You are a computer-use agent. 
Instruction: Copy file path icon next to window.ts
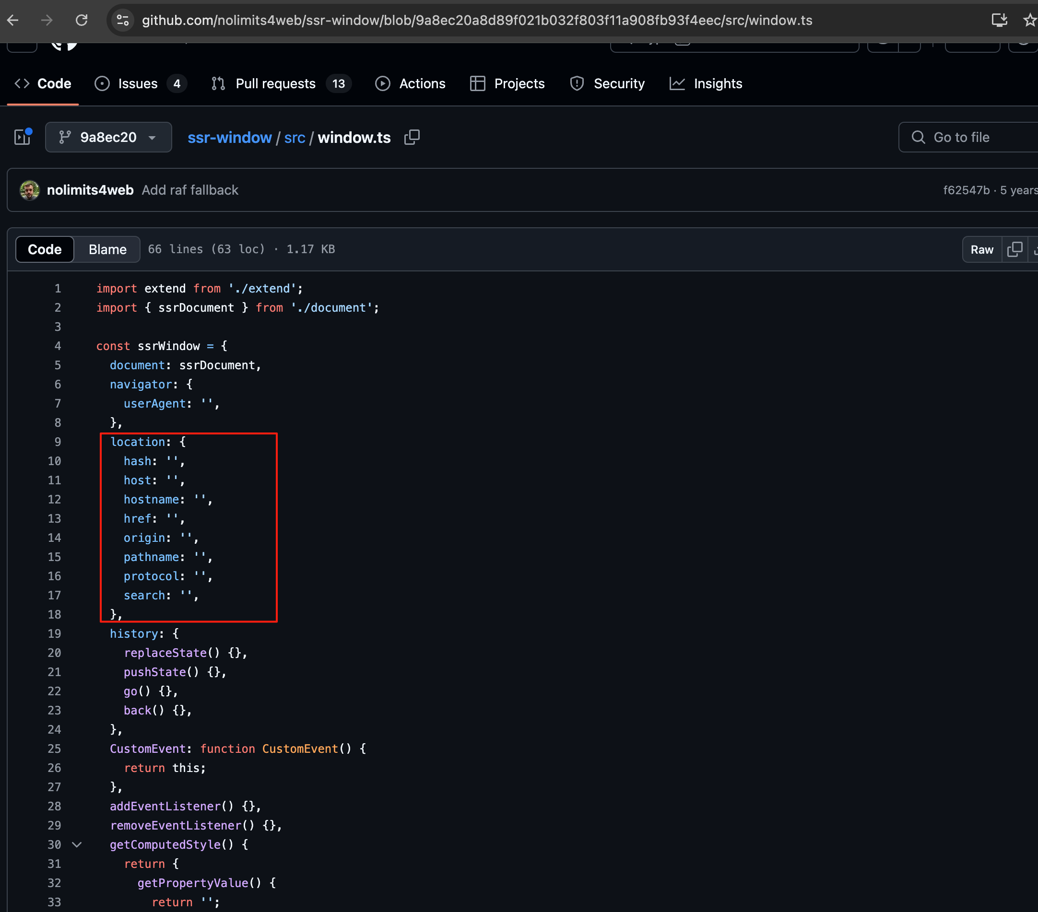pyautogui.click(x=412, y=137)
